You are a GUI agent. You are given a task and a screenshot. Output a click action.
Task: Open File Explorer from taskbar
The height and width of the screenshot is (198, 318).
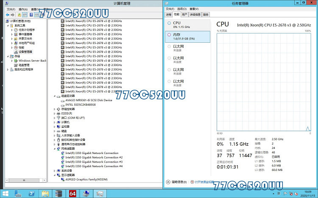45,194
